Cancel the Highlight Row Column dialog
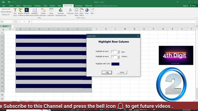The height and width of the screenshot is (111, 198). click(x=122, y=72)
